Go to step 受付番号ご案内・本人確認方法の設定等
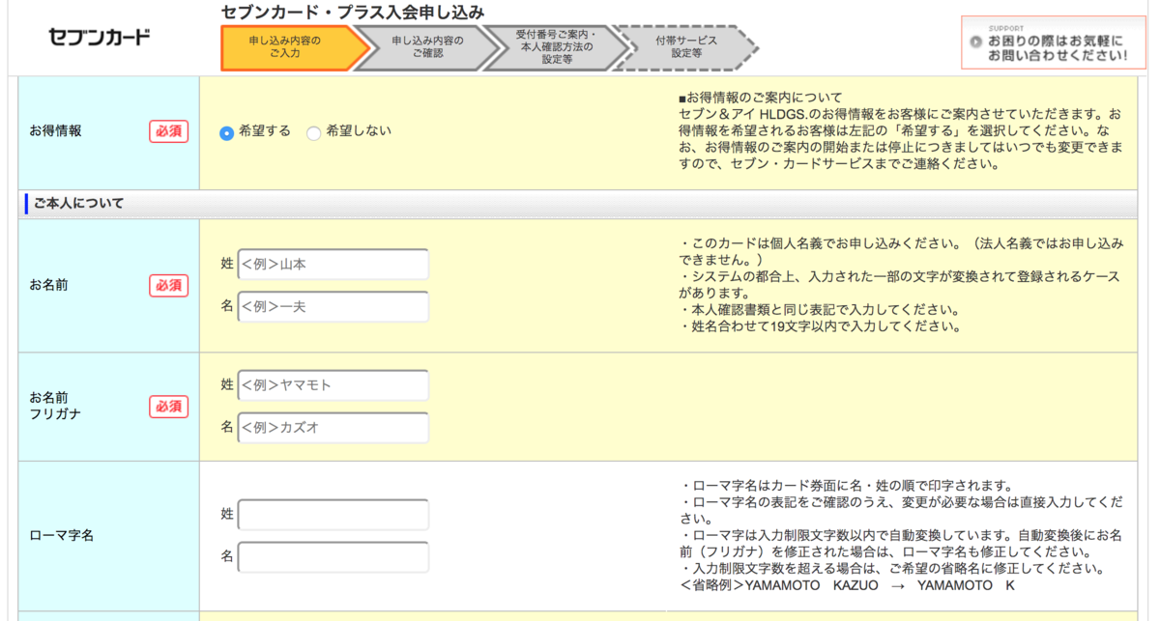The width and height of the screenshot is (1160, 621). click(x=557, y=47)
